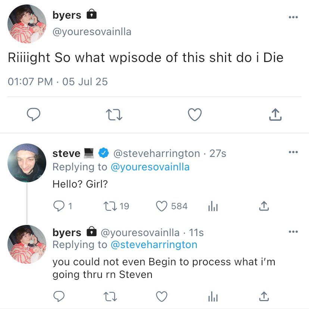Reply to the main byers tweet

click(x=34, y=115)
